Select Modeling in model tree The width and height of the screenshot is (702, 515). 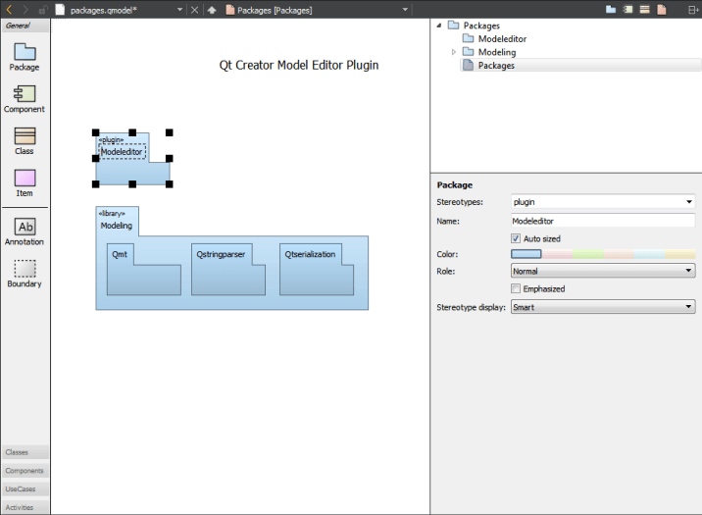click(x=496, y=52)
